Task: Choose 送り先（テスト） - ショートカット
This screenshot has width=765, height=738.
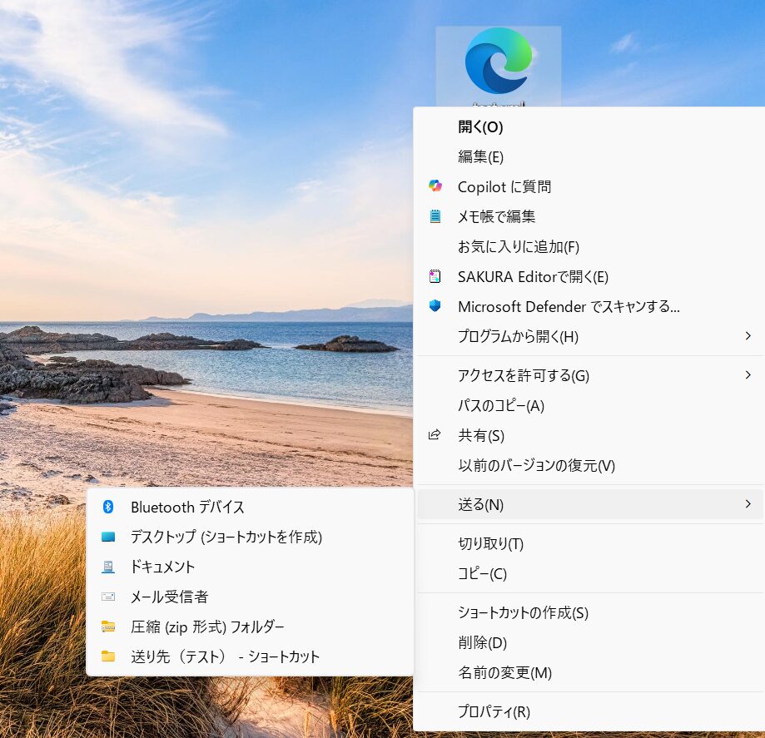Action: [x=250, y=656]
